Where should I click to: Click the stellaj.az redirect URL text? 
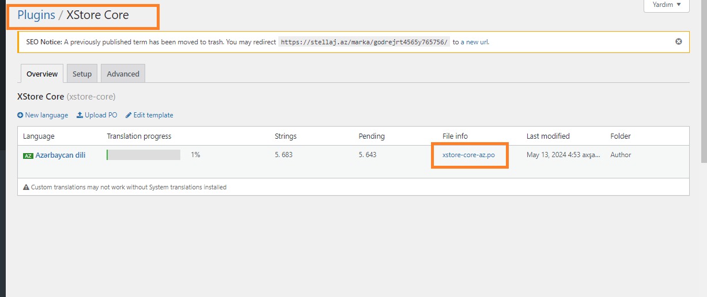[364, 42]
